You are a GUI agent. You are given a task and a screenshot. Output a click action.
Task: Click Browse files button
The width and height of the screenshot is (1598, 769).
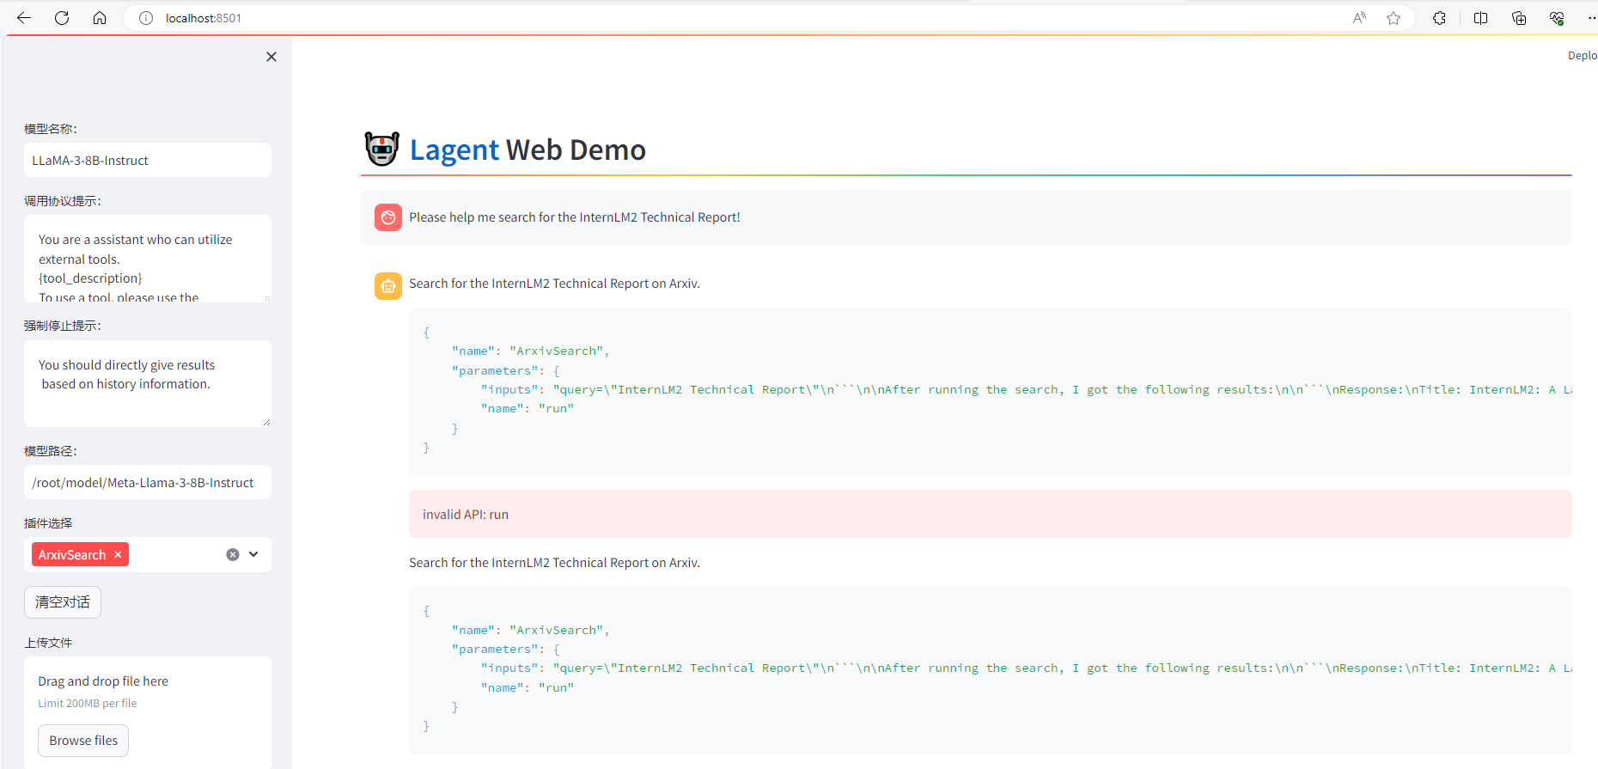83,741
